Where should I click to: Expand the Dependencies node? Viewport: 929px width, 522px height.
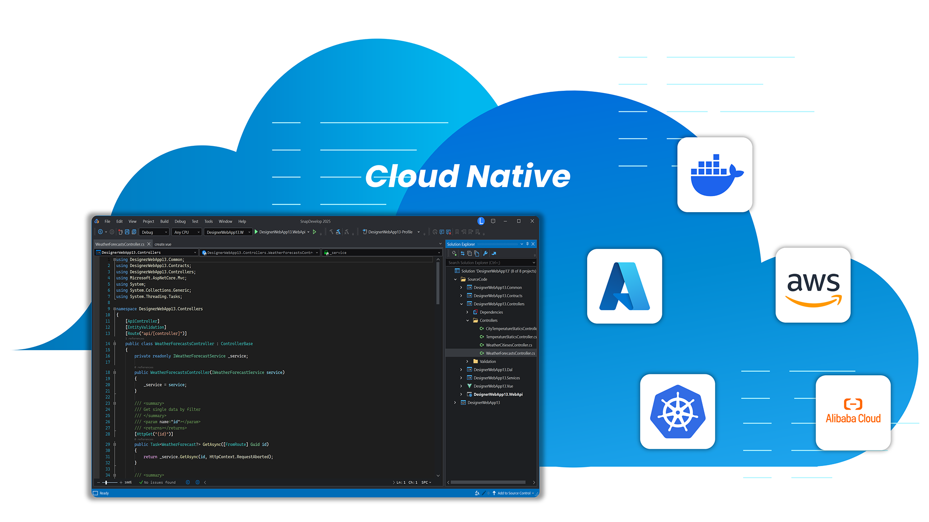(467, 312)
